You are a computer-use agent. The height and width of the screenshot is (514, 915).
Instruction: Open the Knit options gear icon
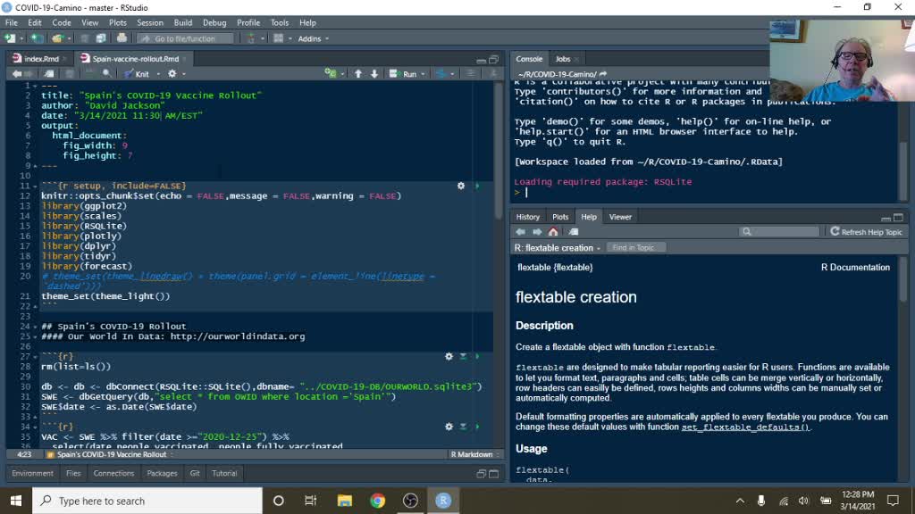click(x=172, y=74)
